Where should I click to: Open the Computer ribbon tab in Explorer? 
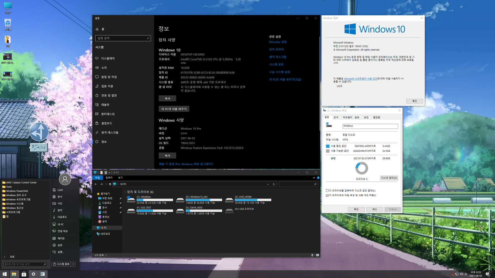click(109, 178)
